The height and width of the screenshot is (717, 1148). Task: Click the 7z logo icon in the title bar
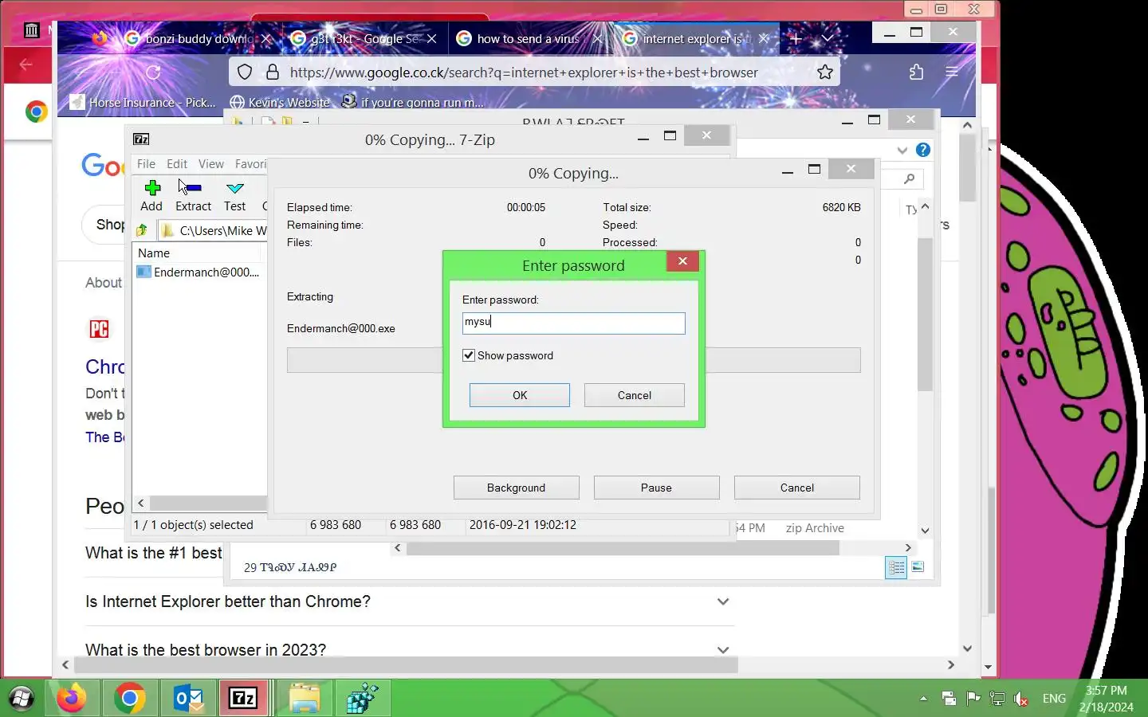pos(141,139)
